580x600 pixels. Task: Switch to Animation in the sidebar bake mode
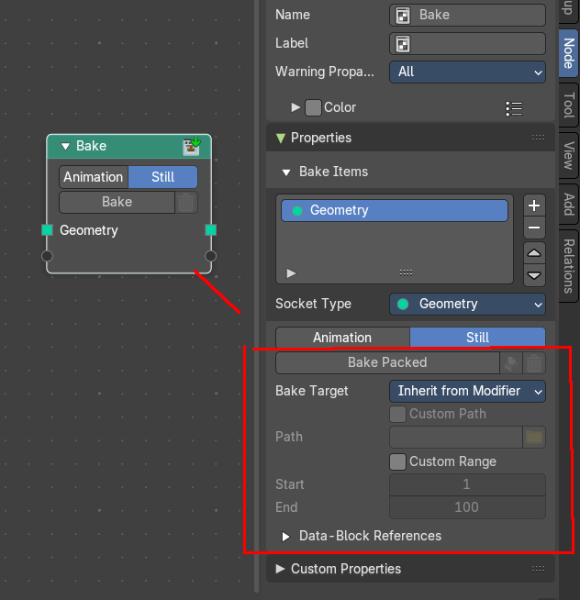342,337
